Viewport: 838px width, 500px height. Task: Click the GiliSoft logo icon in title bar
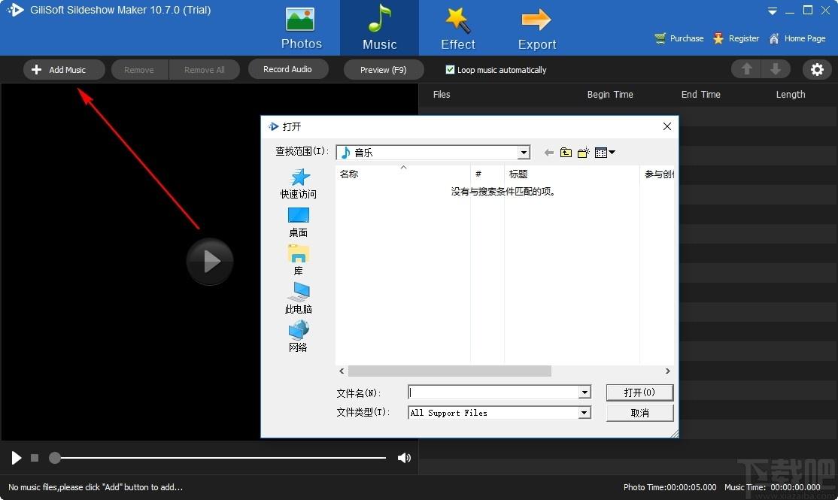16,10
